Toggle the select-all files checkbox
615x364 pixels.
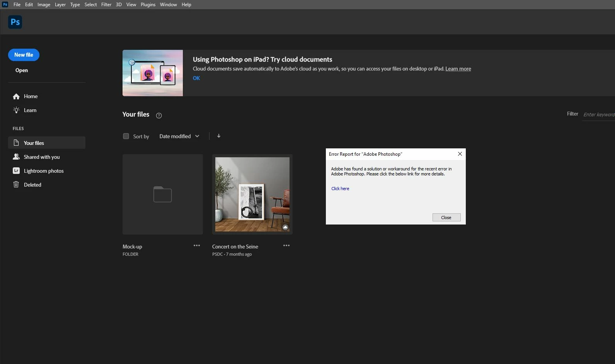126,136
